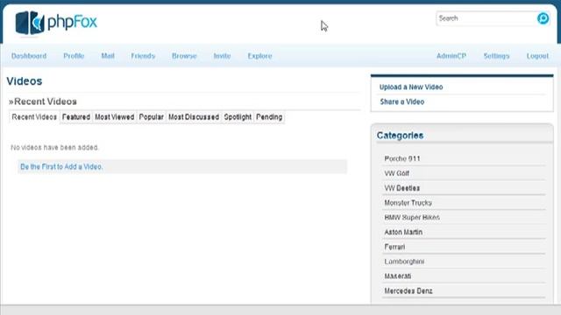Screen dimensions: 561x315
Task: Click the phpFox logo
Action: pos(56,23)
